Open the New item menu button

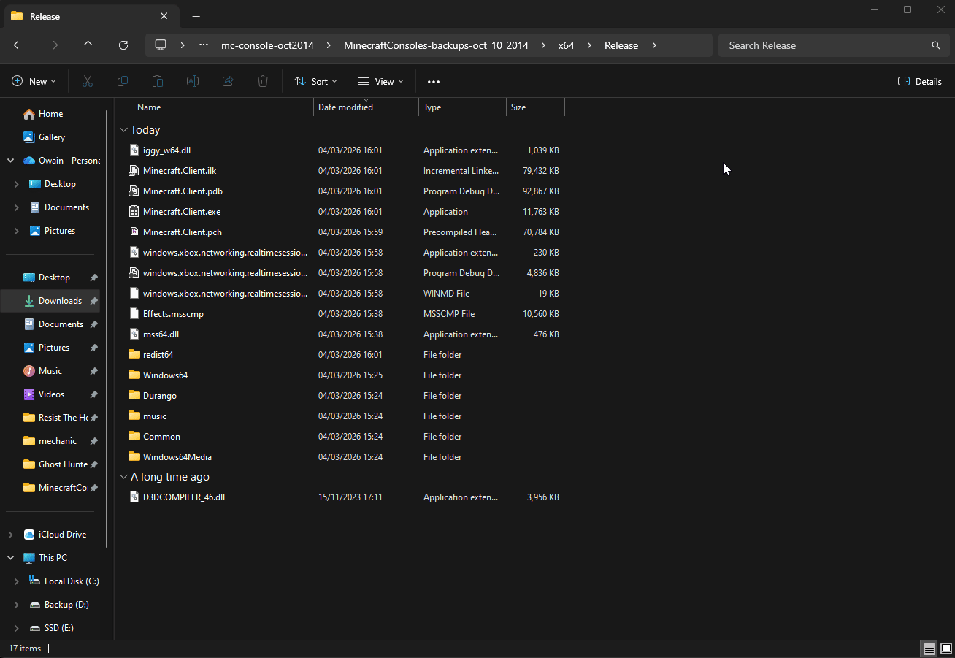(34, 82)
